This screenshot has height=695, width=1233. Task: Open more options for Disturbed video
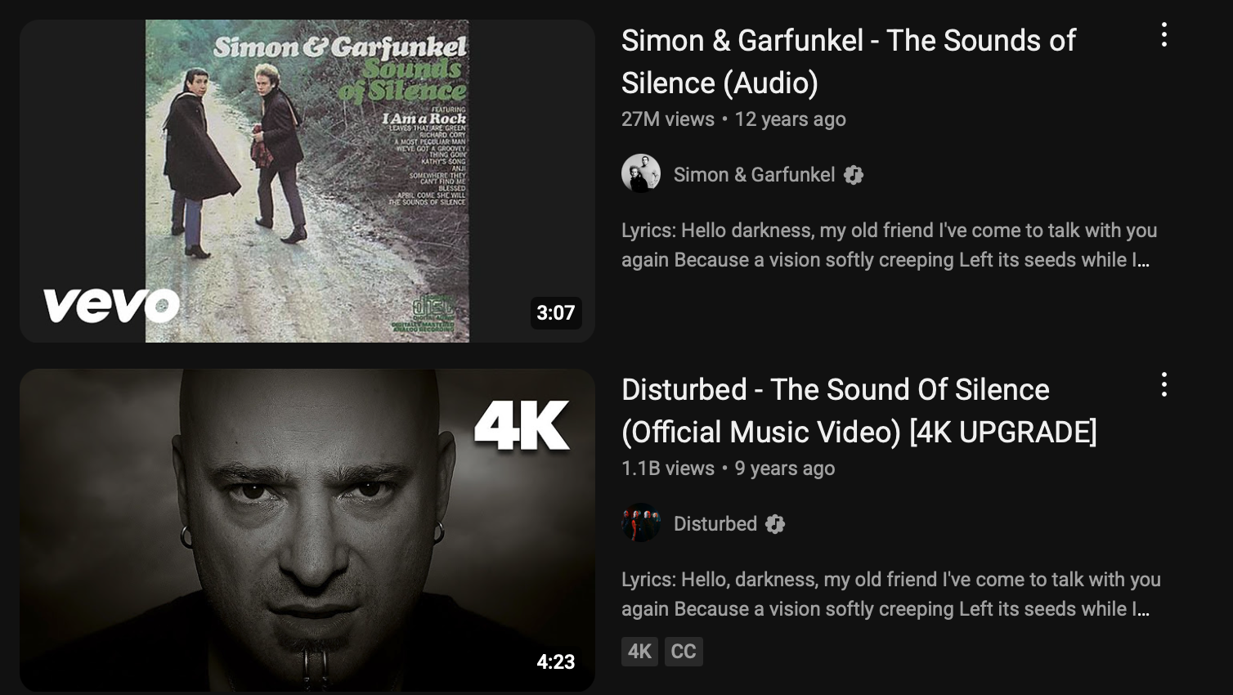click(1164, 384)
